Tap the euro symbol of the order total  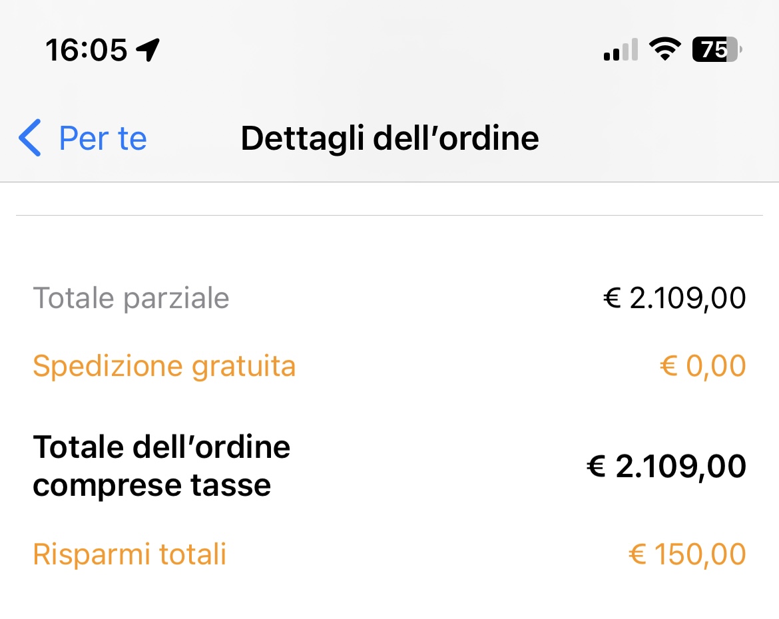(x=597, y=467)
